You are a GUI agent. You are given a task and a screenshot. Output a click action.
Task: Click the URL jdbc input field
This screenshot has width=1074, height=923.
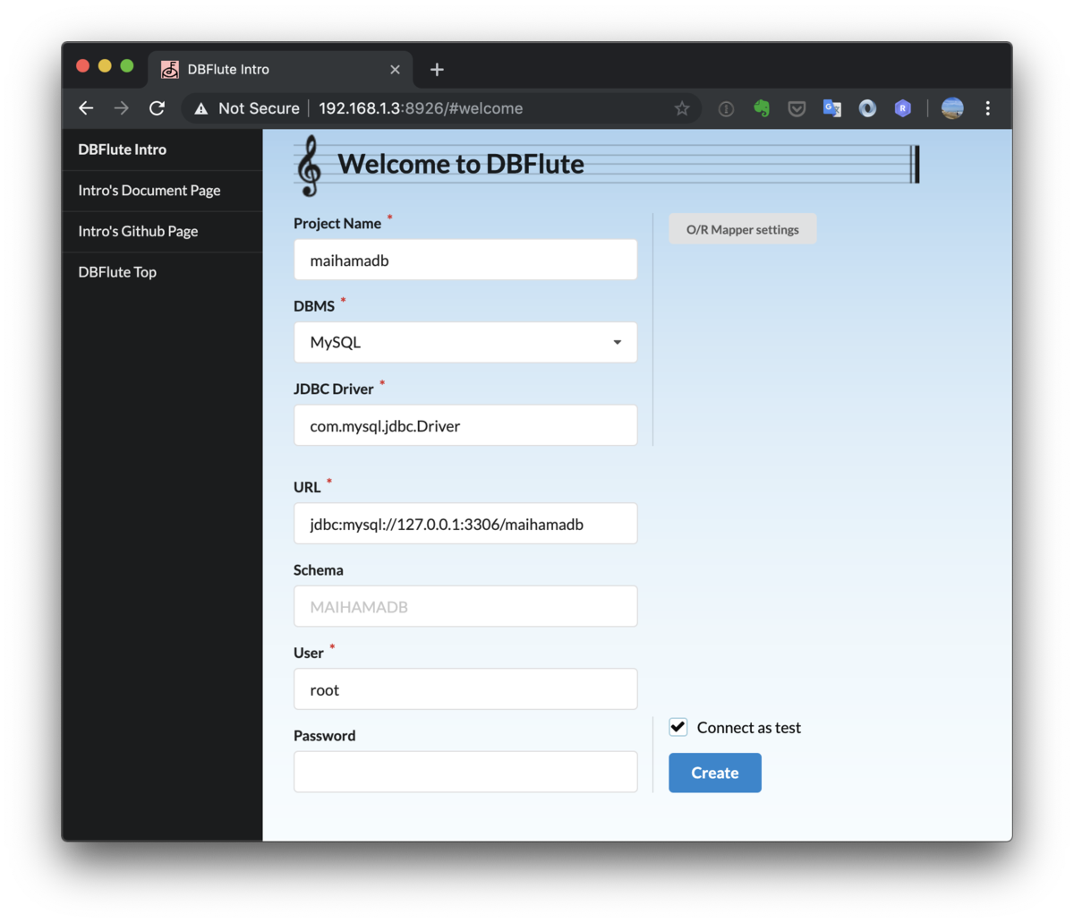click(465, 524)
